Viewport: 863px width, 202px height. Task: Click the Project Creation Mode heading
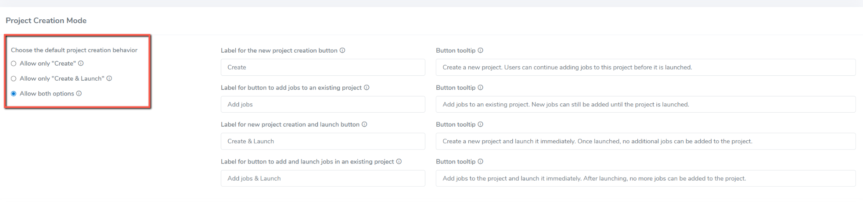tap(46, 21)
